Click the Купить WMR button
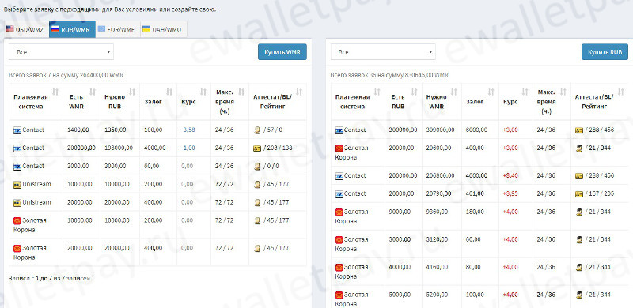Screen dimensions: 633x308 coord(282,52)
